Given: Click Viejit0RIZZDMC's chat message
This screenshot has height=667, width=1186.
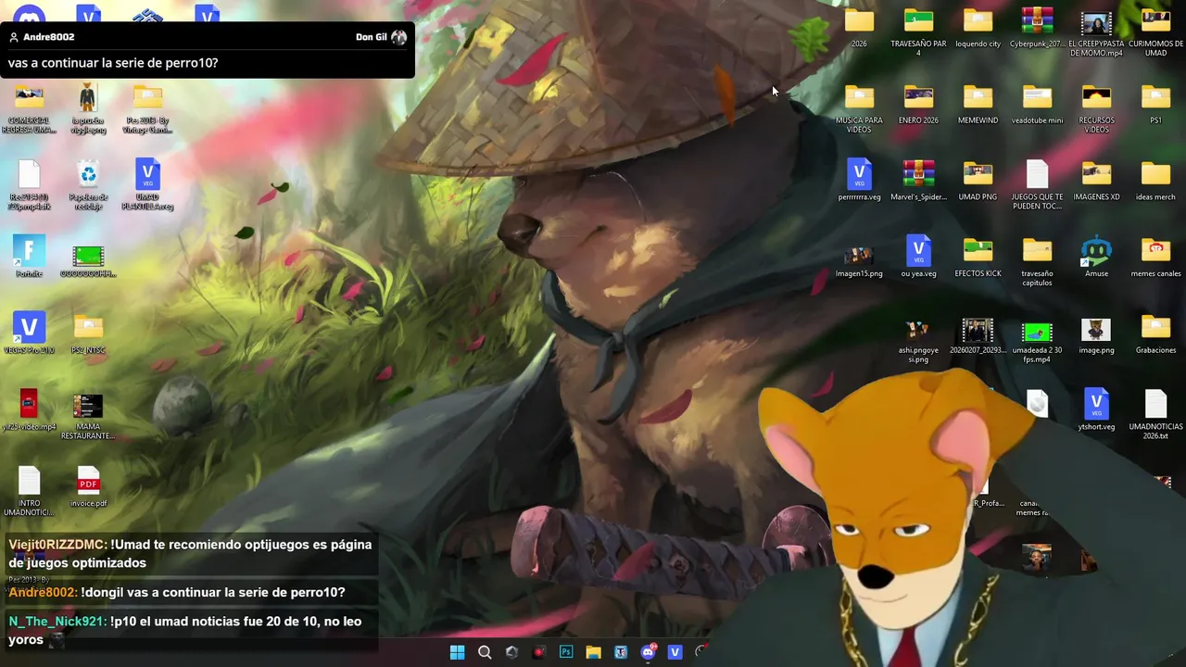Looking at the screenshot, I should coord(190,554).
